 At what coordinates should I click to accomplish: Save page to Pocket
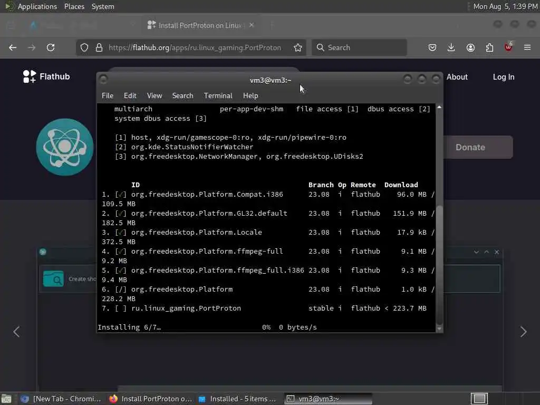pos(432,47)
